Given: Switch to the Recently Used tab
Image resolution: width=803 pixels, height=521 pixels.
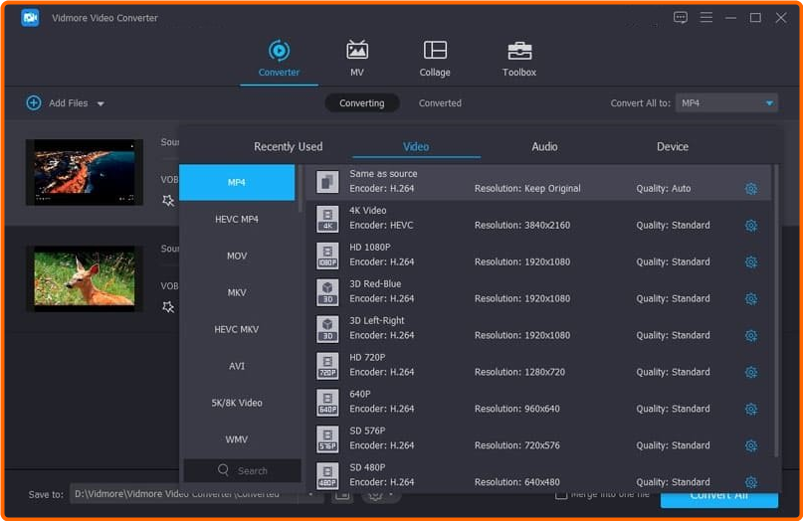Looking at the screenshot, I should click(289, 147).
